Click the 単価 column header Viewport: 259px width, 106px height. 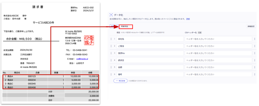point(73,72)
